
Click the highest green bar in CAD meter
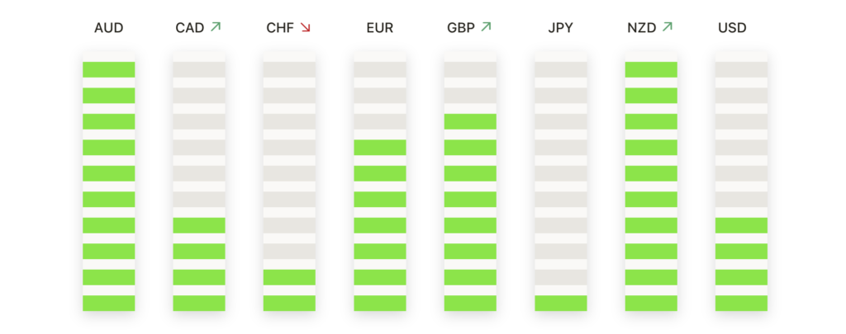tap(199, 225)
